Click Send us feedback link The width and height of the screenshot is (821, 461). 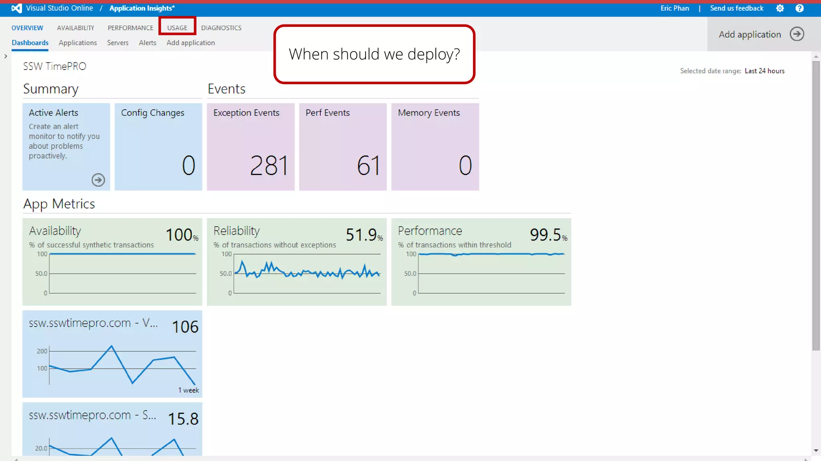(736, 8)
